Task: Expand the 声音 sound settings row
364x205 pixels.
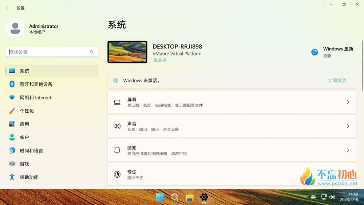Action: [232, 126]
